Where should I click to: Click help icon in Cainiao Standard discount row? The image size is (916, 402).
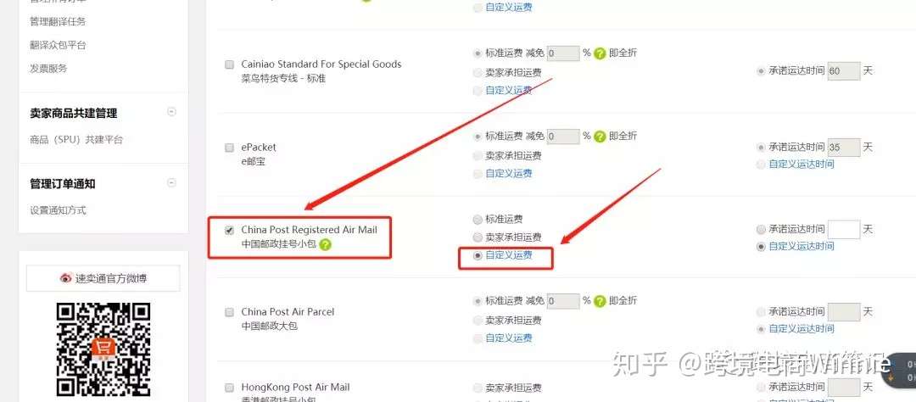600,53
